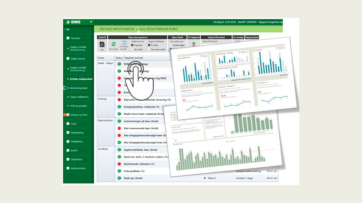Collapse the sidebar with the hamburger icon

point(66,29)
